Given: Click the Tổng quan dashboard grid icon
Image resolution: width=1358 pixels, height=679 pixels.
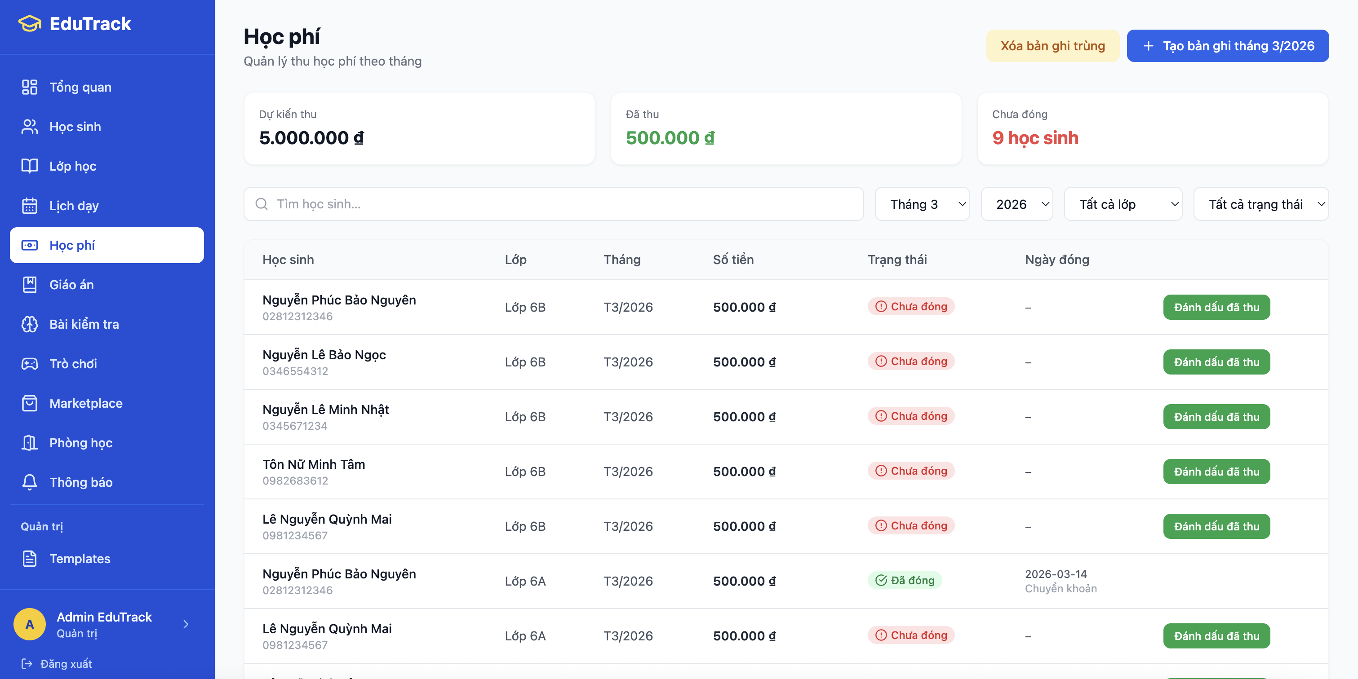Looking at the screenshot, I should 30,87.
